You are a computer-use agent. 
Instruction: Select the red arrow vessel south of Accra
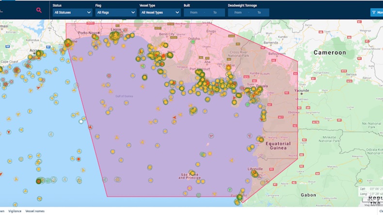point(38,88)
